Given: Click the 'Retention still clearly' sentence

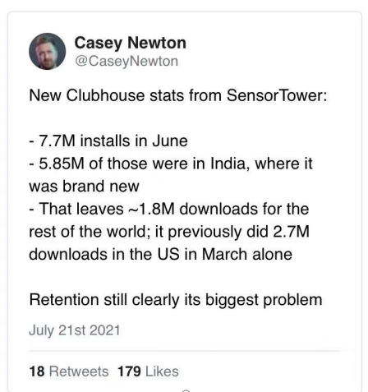Looking at the screenshot, I should click(x=176, y=300).
